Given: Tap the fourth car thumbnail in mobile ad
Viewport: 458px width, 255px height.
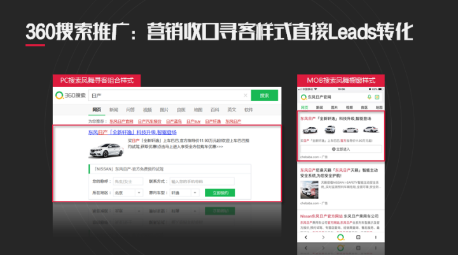Looking at the screenshot, I should point(371,129).
